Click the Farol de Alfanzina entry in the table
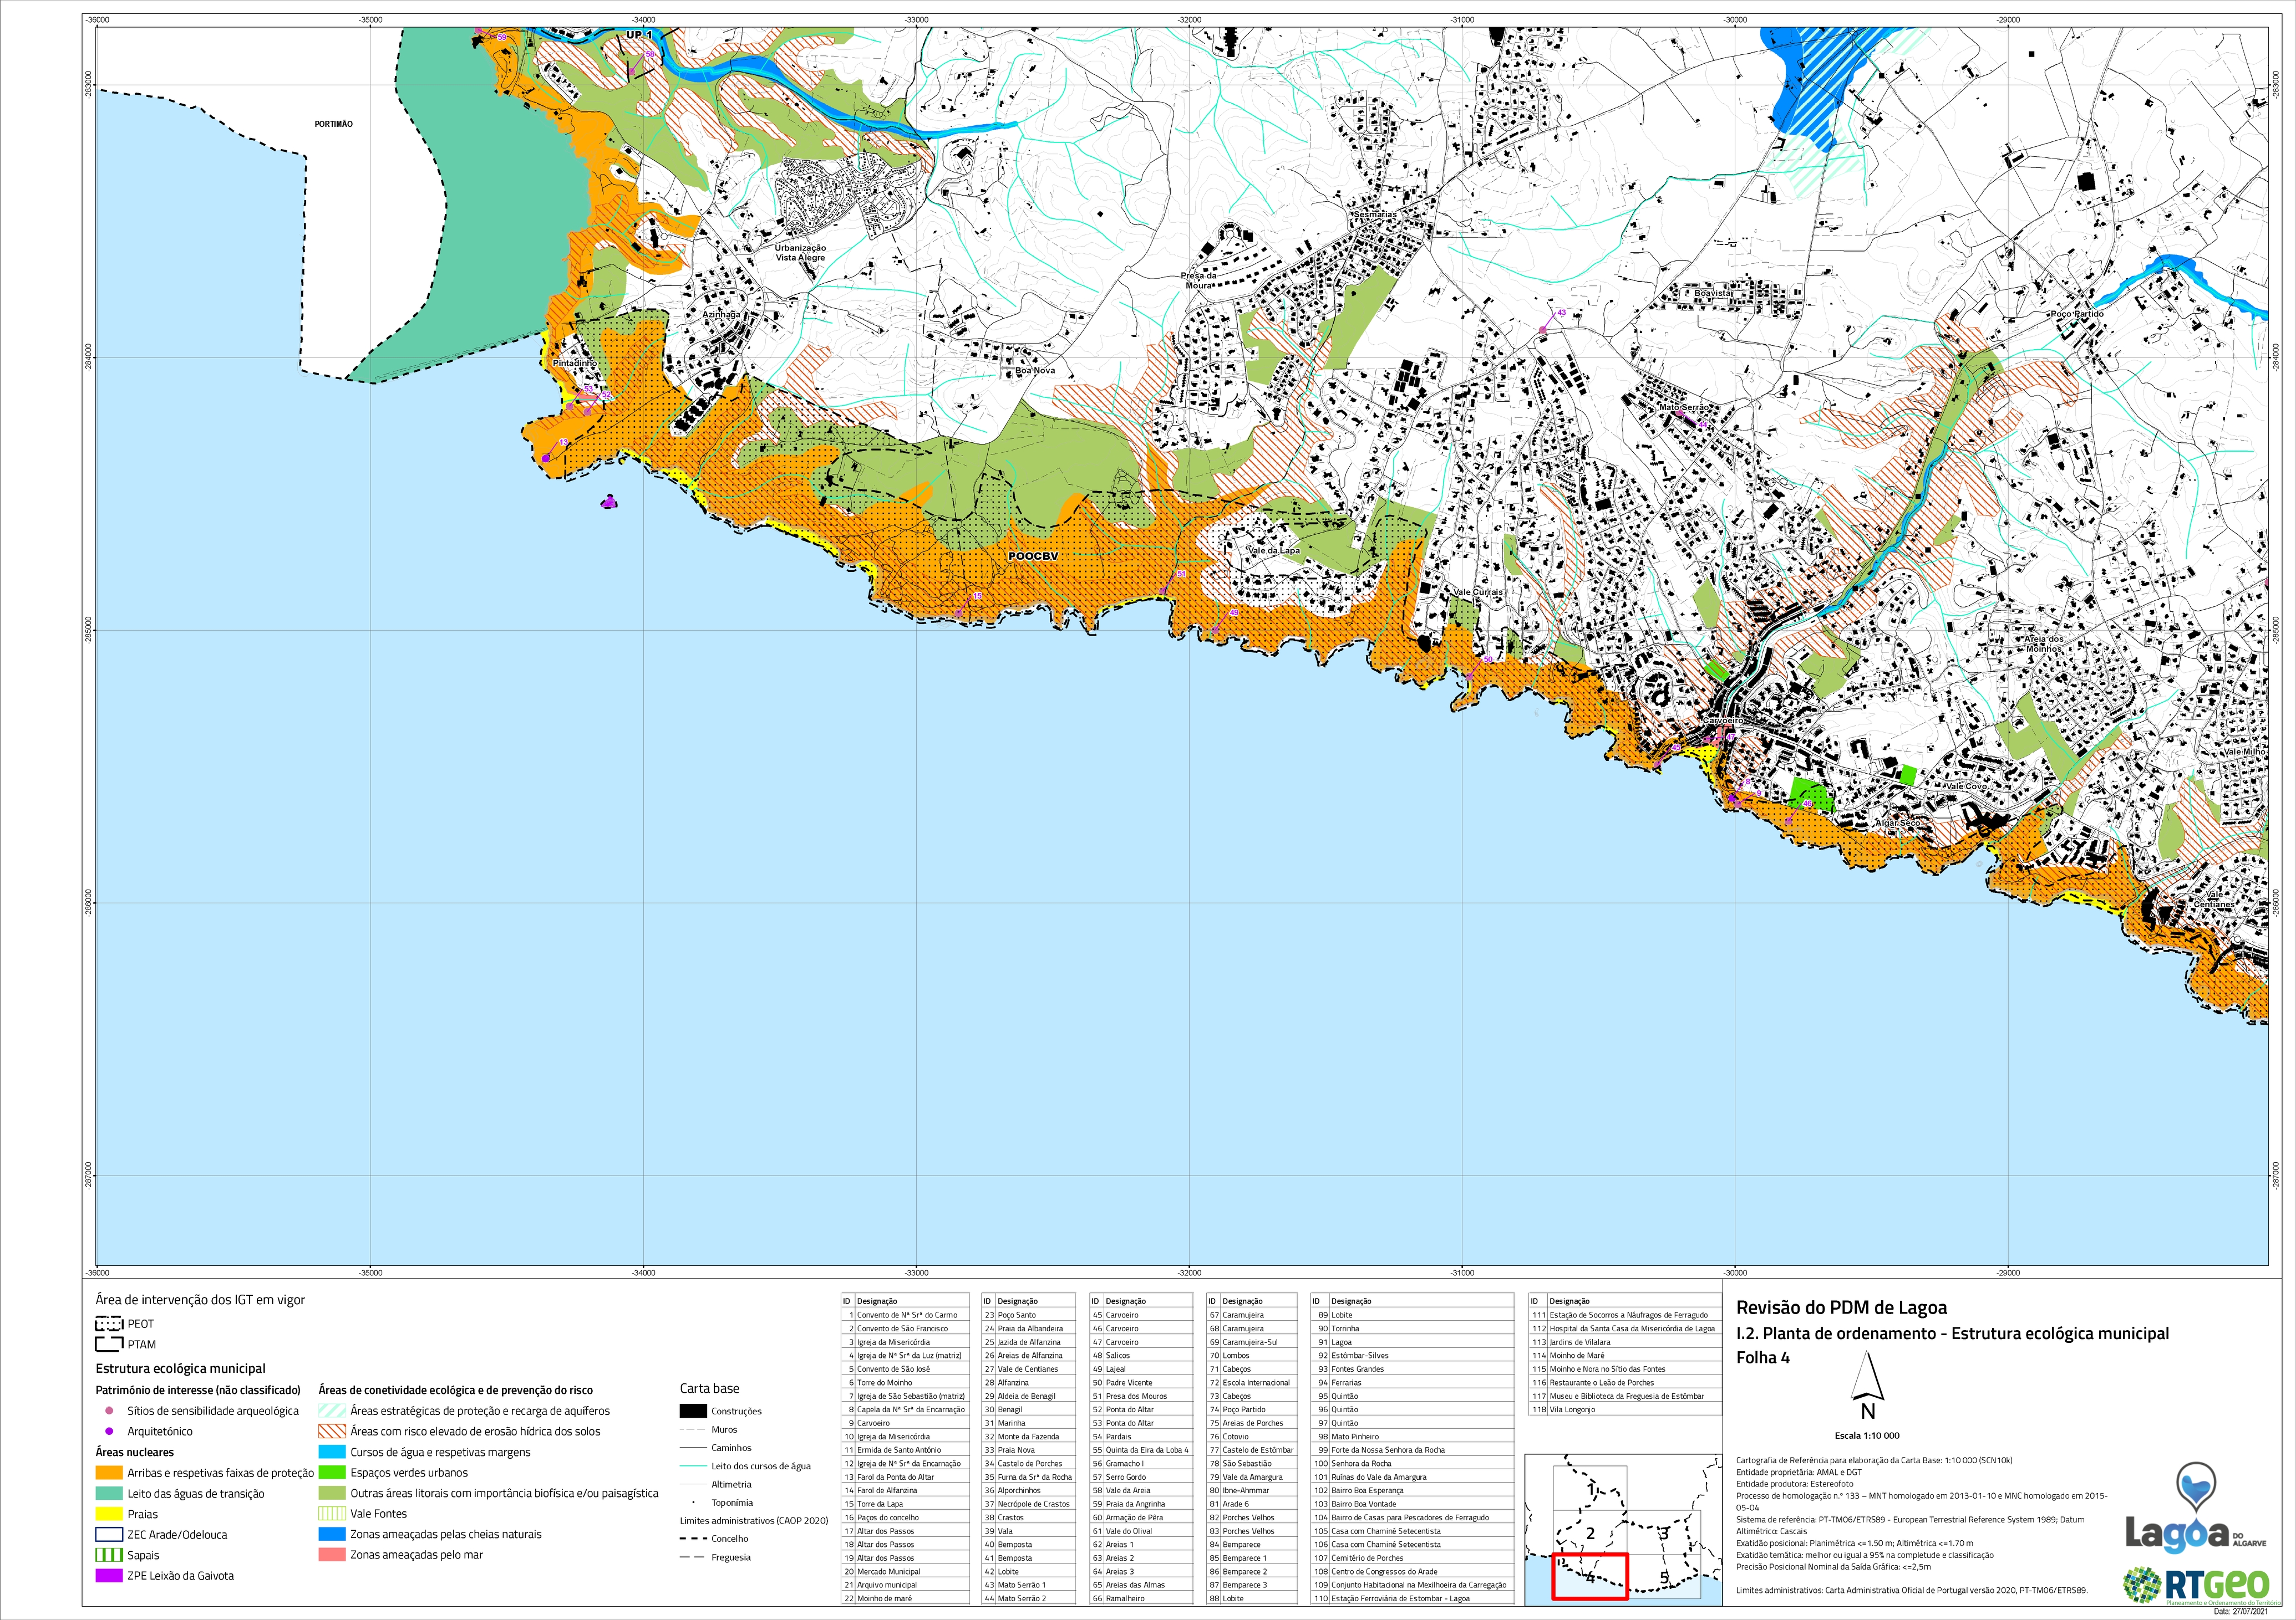Viewport: 2296px width, 1620px height. (887, 1490)
